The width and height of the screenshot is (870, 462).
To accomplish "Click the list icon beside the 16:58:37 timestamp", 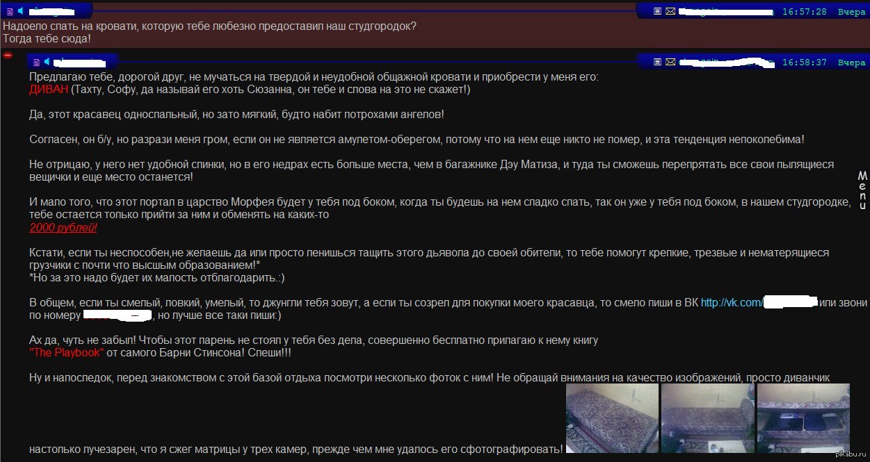I will point(657,62).
